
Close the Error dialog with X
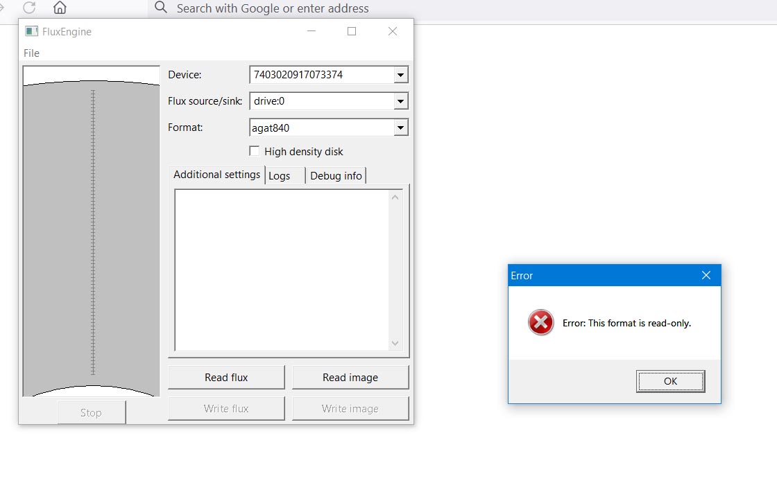(x=706, y=275)
